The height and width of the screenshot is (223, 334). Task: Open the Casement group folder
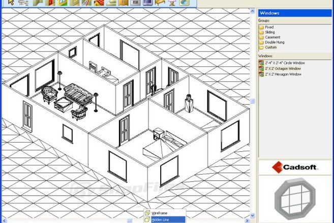tap(272, 37)
